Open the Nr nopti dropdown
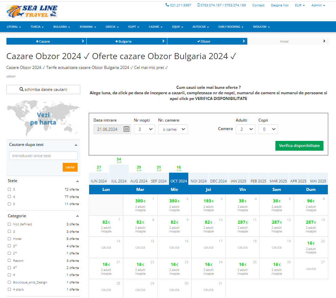This screenshot has width=336, height=298. [x=144, y=129]
